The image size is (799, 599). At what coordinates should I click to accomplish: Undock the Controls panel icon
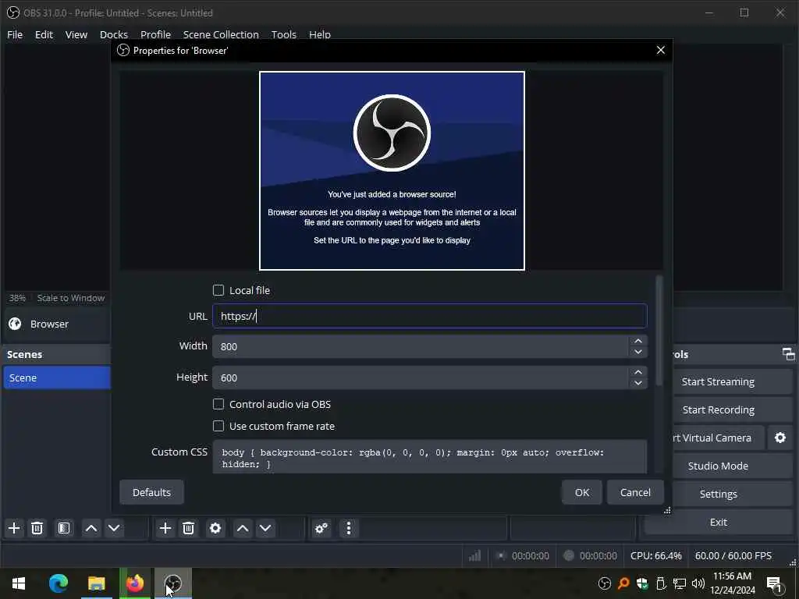click(788, 354)
